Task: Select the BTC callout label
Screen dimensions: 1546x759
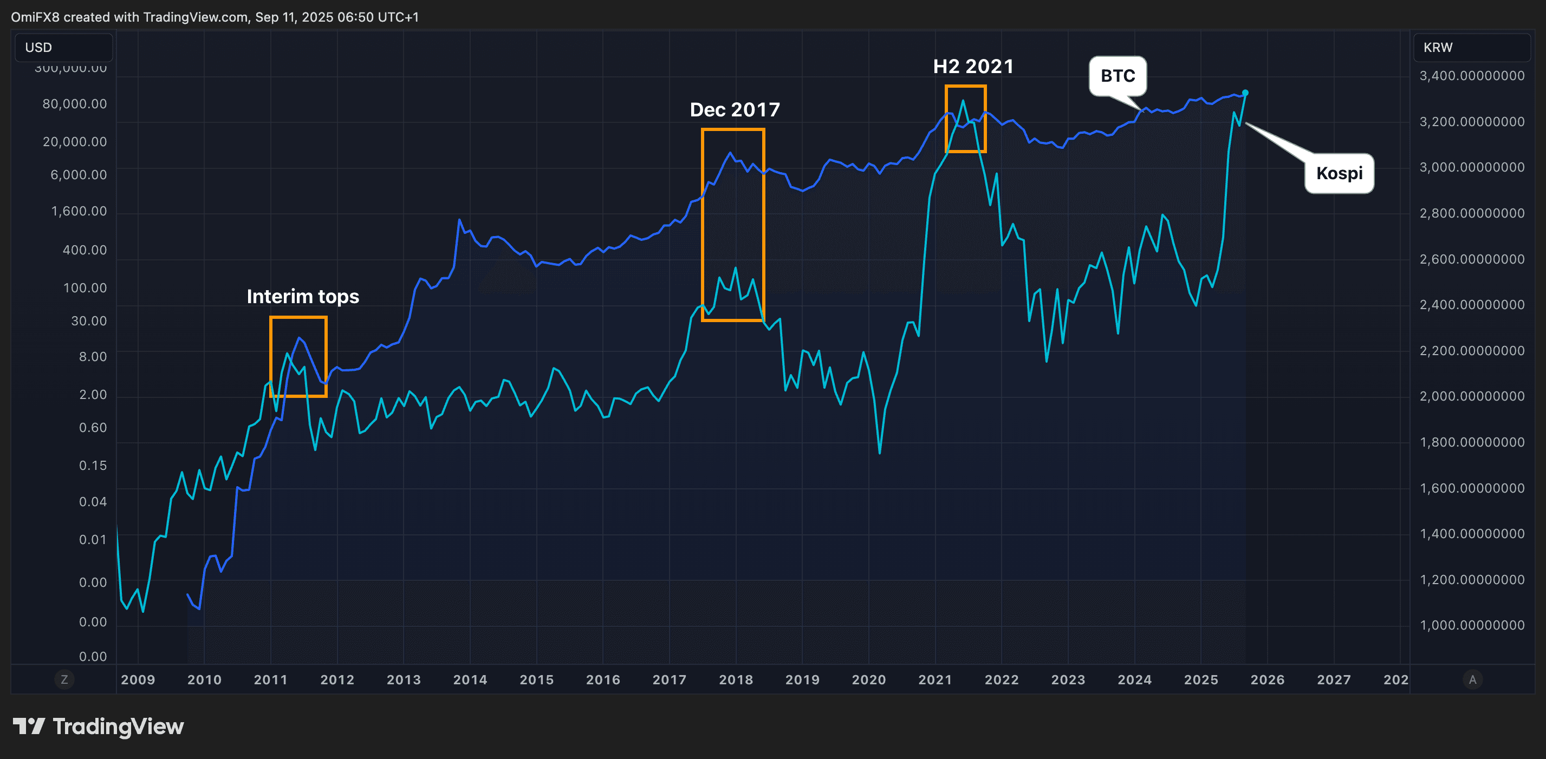Action: click(x=1118, y=76)
